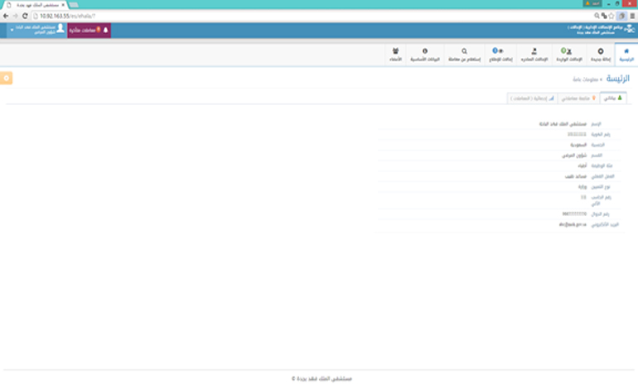The image size is (638, 389).
Task: Open الإحالات الواردة (incoming referrals) icon
Action: tap(570, 55)
